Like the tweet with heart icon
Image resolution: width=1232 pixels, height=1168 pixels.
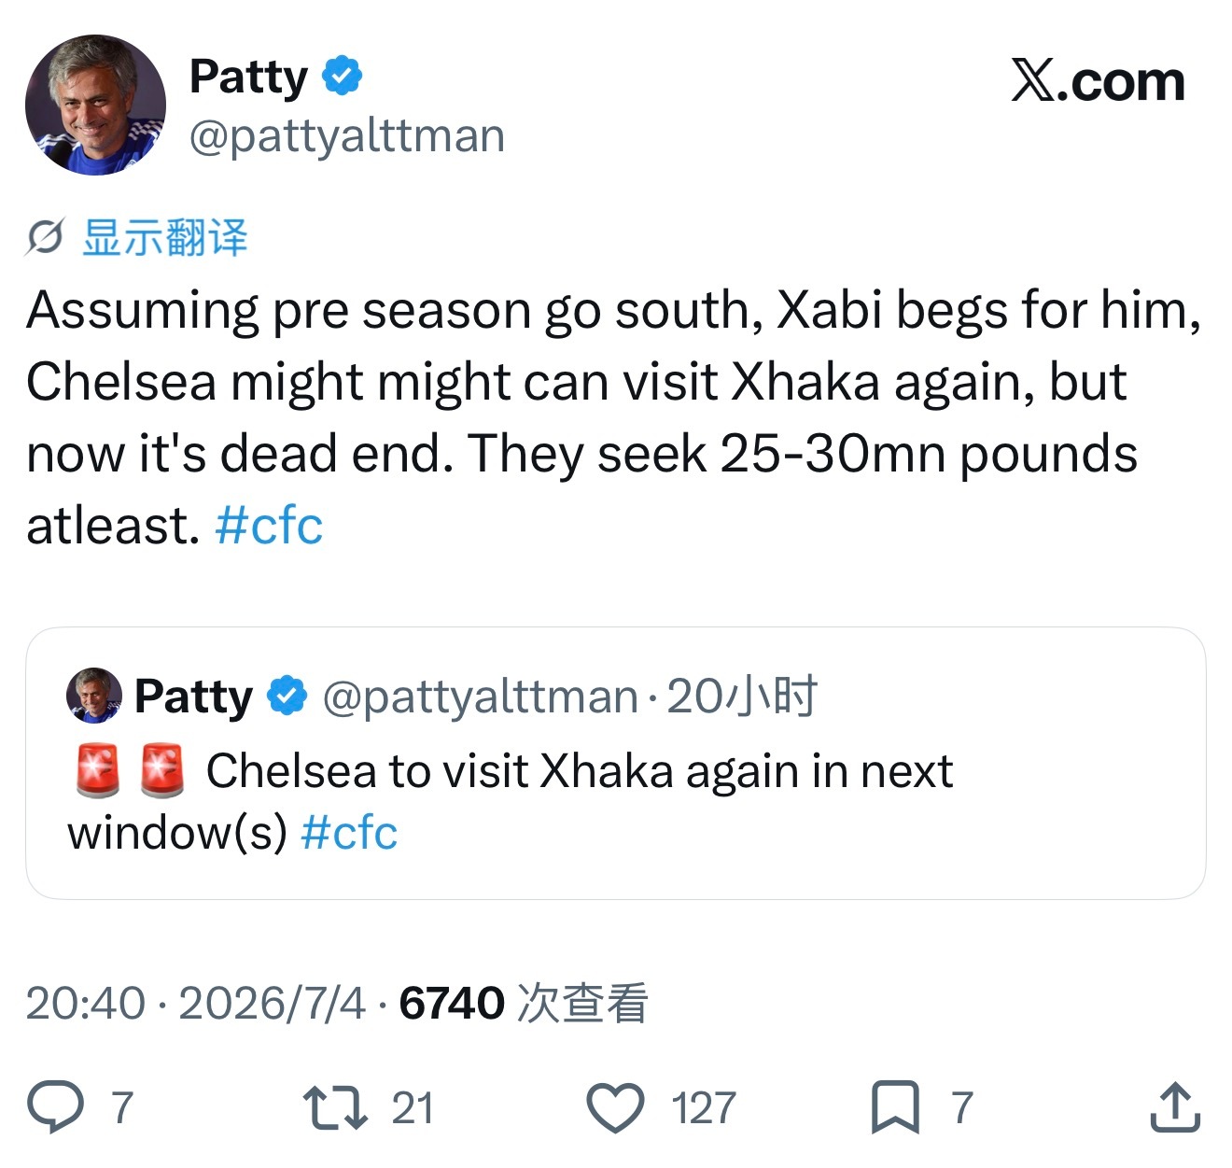tap(615, 1107)
